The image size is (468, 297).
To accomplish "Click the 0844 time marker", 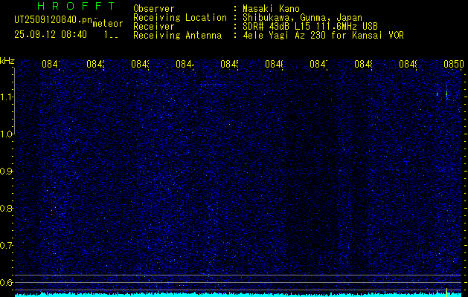I will 185,65.
